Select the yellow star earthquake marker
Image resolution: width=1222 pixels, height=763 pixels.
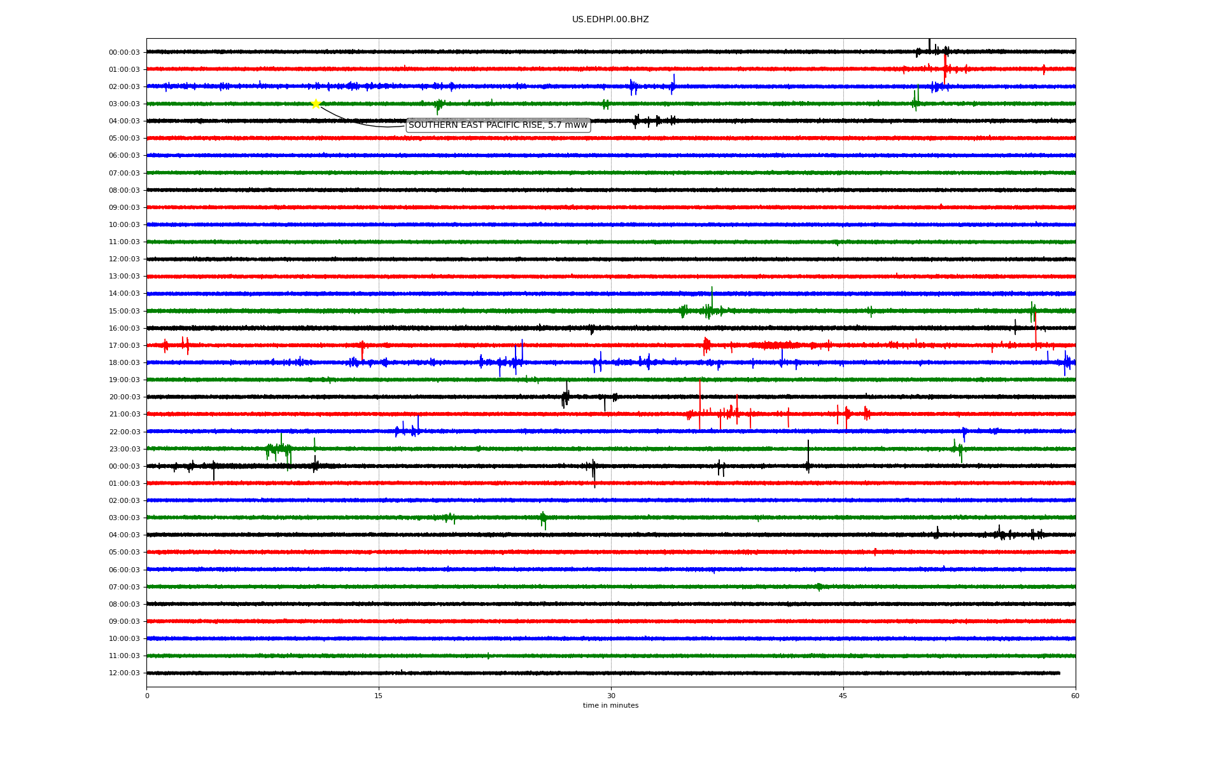click(x=316, y=104)
